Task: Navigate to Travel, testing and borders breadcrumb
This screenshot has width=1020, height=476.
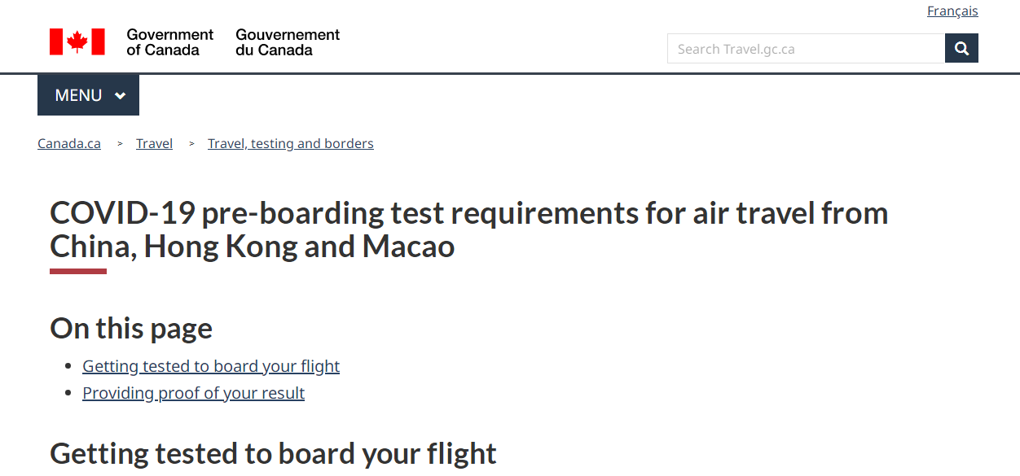Action: pyautogui.click(x=290, y=144)
